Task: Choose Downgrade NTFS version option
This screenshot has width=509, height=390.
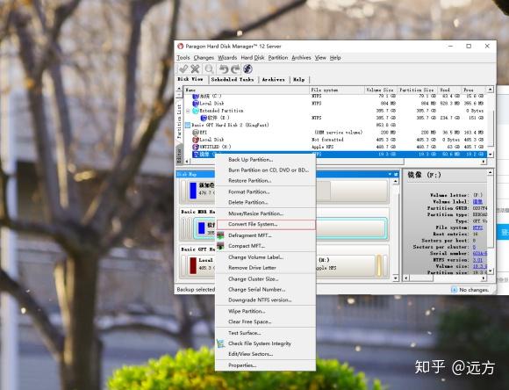Action: [x=265, y=300]
